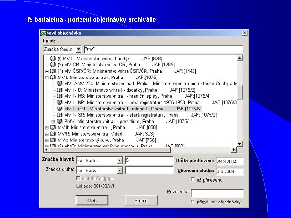Open the 'Značka hlavní' karton dropdown

pos(119,160)
